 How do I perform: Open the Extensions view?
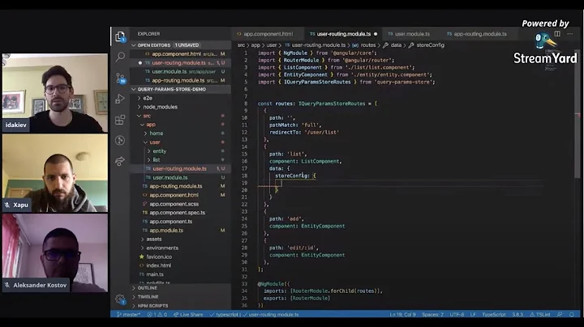(x=120, y=120)
